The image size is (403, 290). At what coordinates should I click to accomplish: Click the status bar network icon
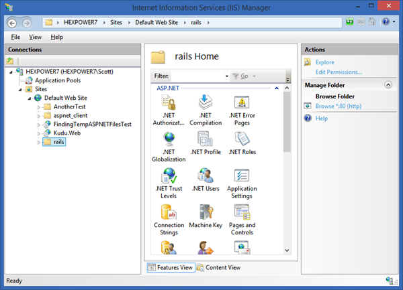click(390, 281)
